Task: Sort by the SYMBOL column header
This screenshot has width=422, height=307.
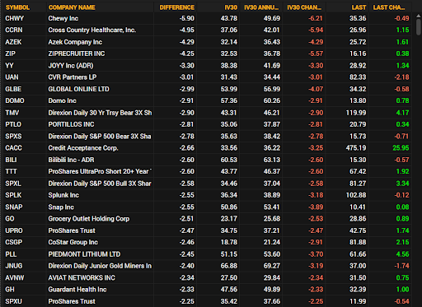Action: 17,7
